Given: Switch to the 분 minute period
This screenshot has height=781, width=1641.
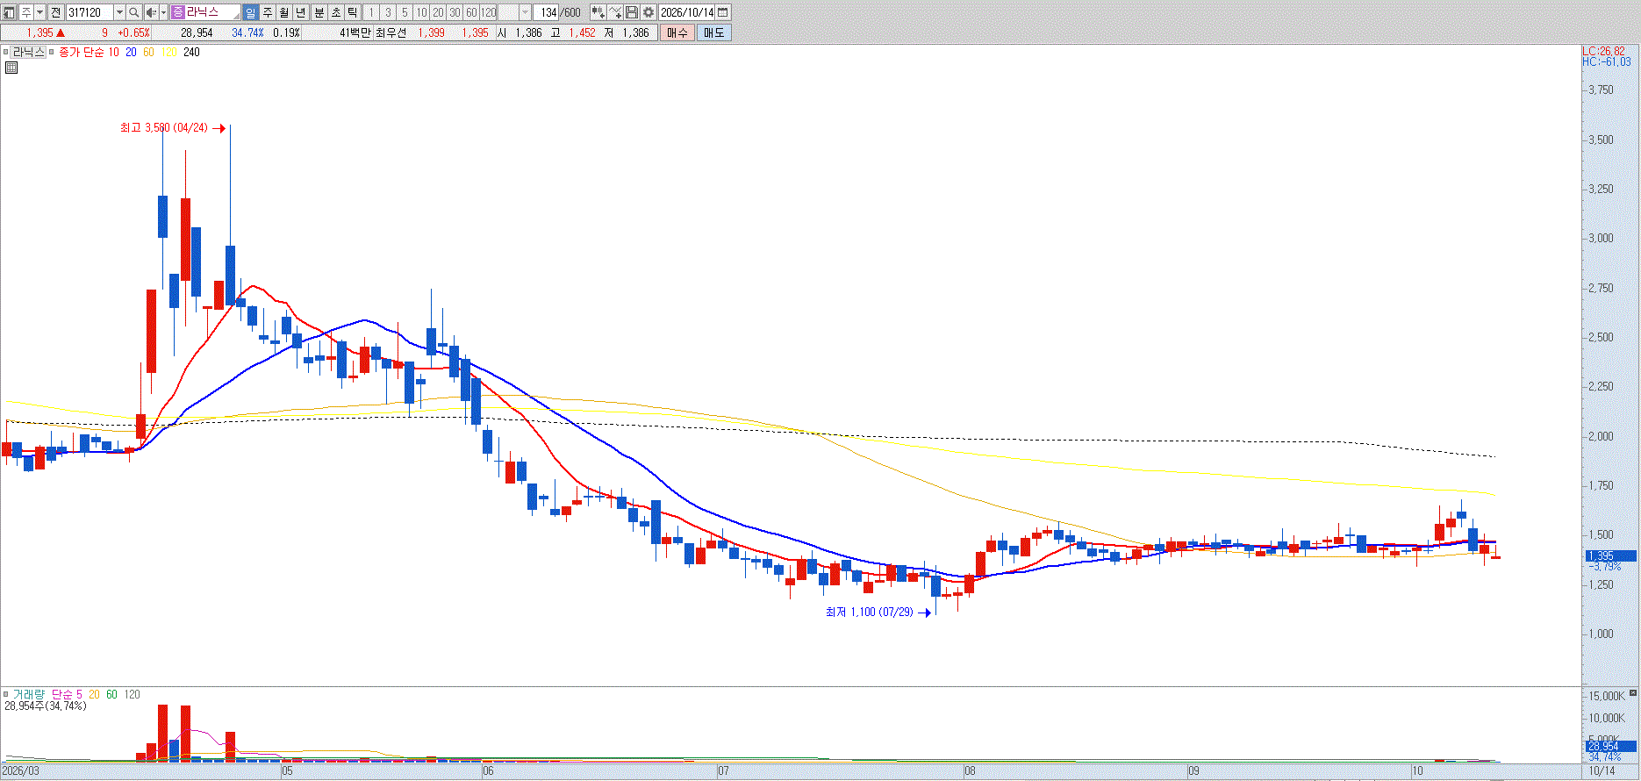Looking at the screenshot, I should (x=319, y=12).
